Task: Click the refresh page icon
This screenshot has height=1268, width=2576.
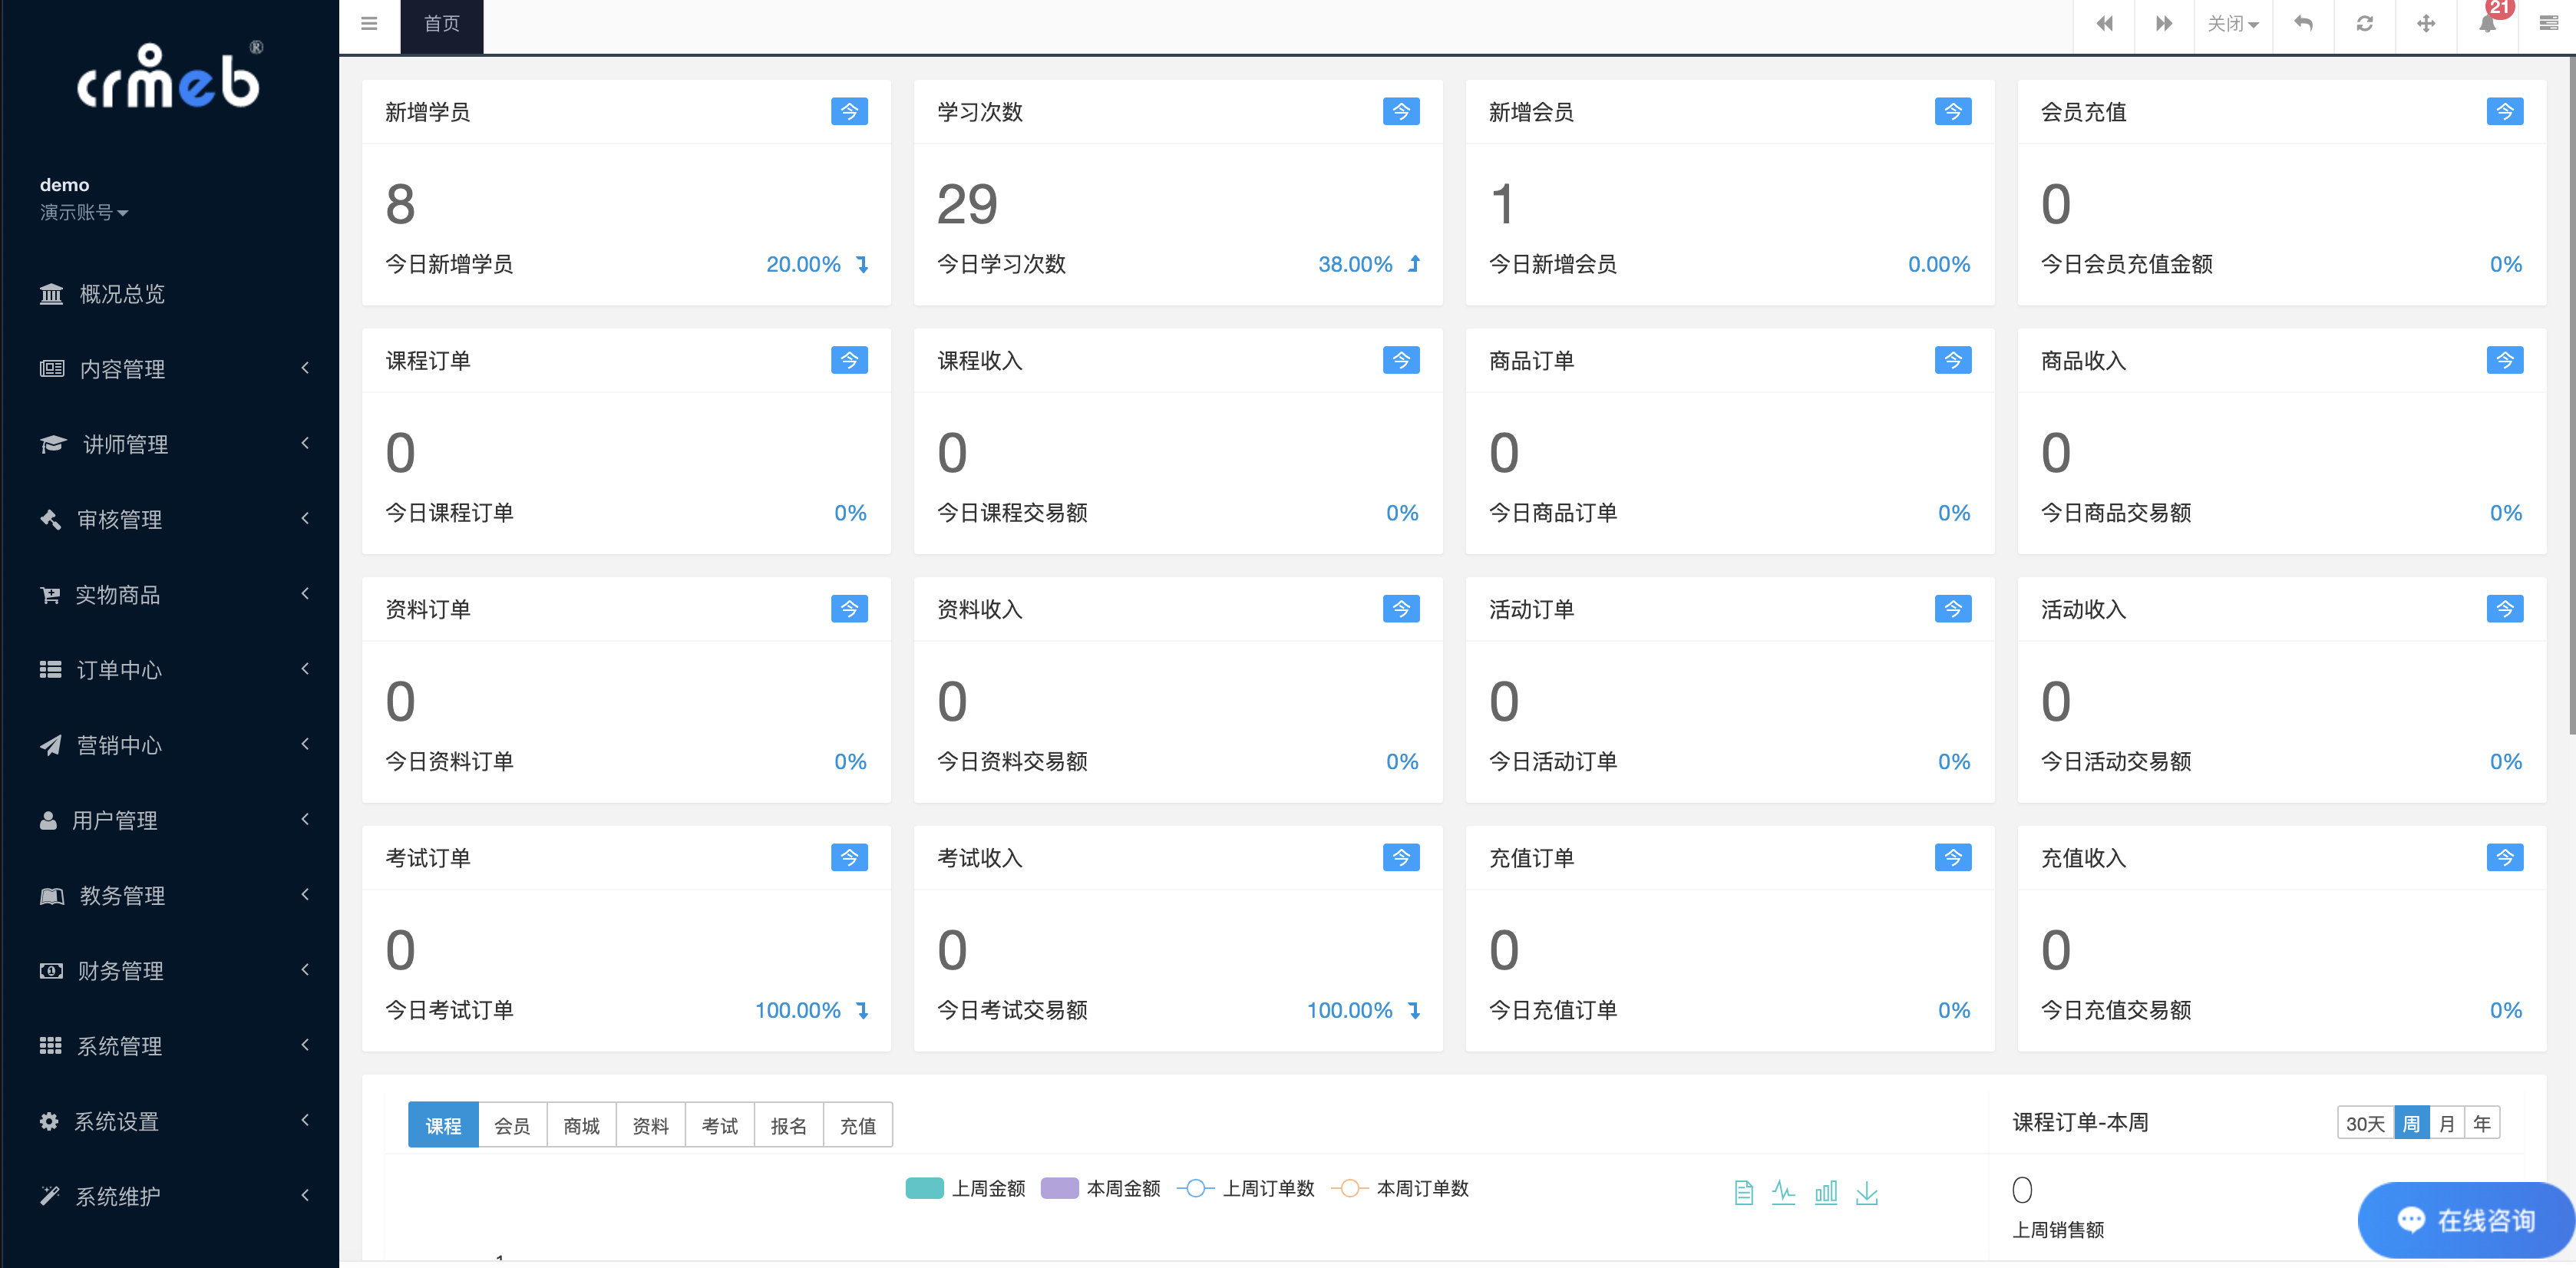Action: 2365,24
